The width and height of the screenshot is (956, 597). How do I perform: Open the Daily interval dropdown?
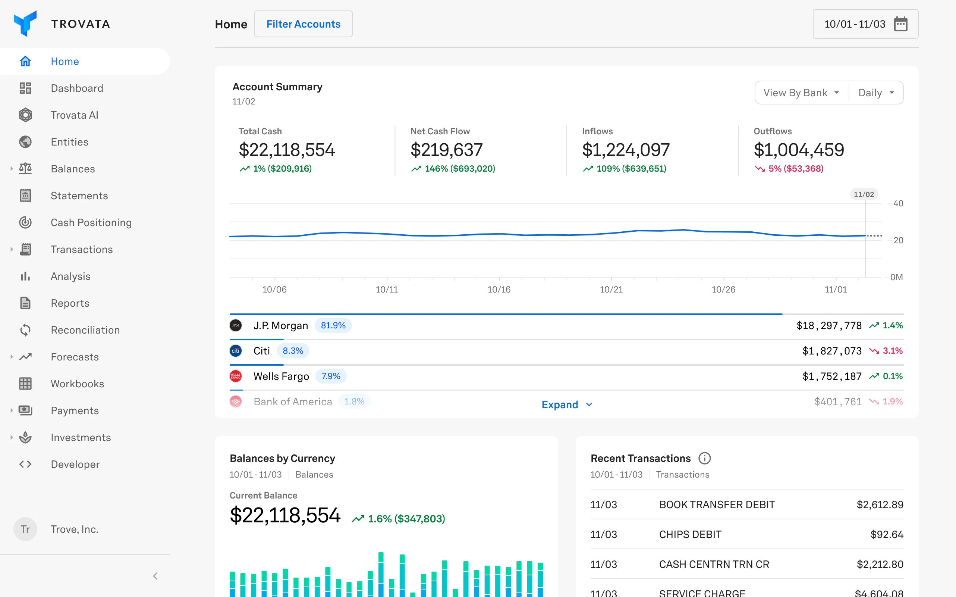tap(876, 93)
